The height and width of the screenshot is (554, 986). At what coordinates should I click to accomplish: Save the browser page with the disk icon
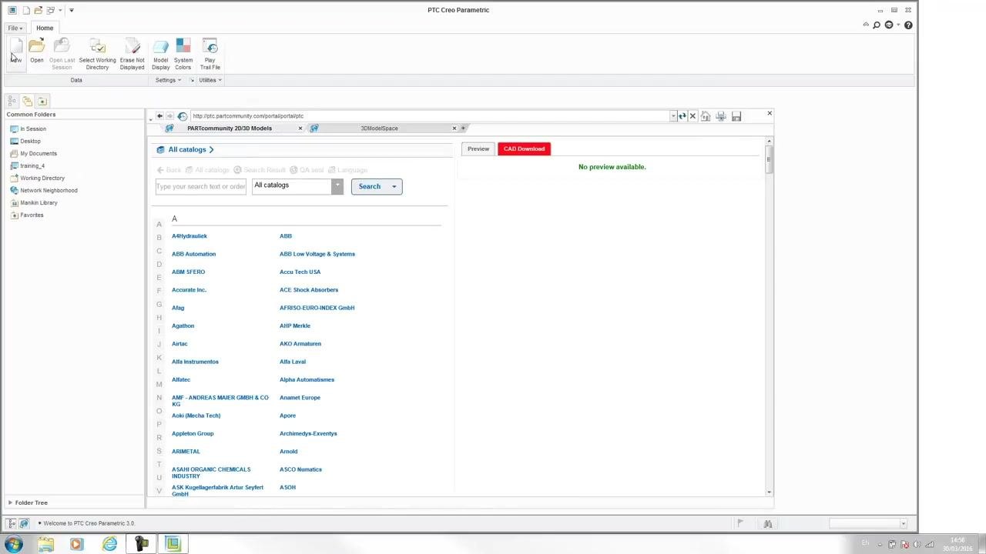[x=736, y=116]
